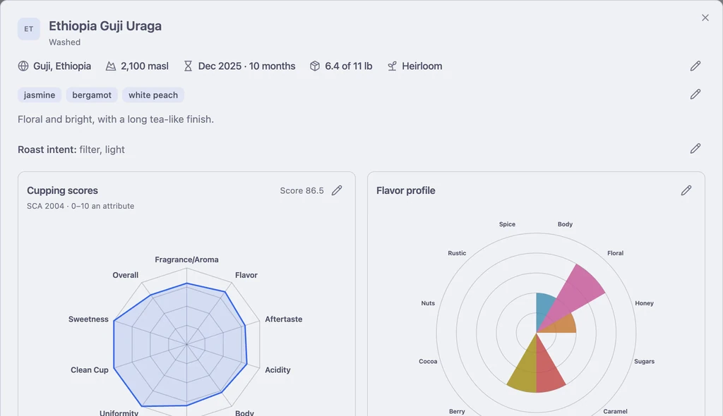Click the Score 86.5 value
Image resolution: width=723 pixels, height=416 pixels.
[x=302, y=190]
